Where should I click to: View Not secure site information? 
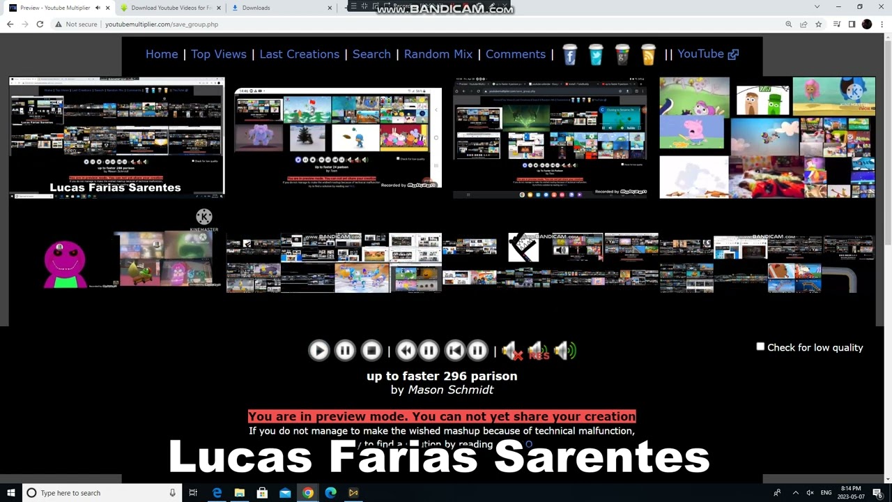coord(77,24)
